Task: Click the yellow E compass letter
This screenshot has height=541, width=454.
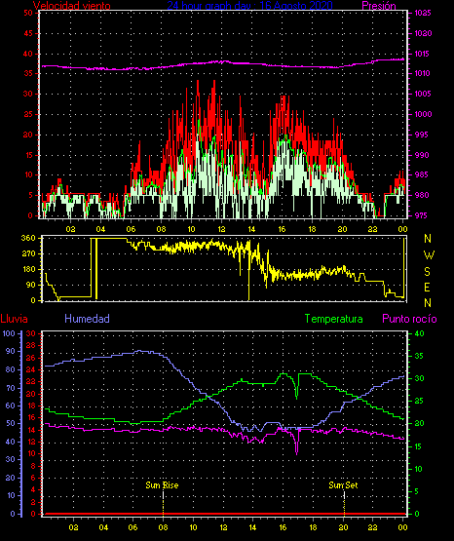Action: [x=427, y=287]
